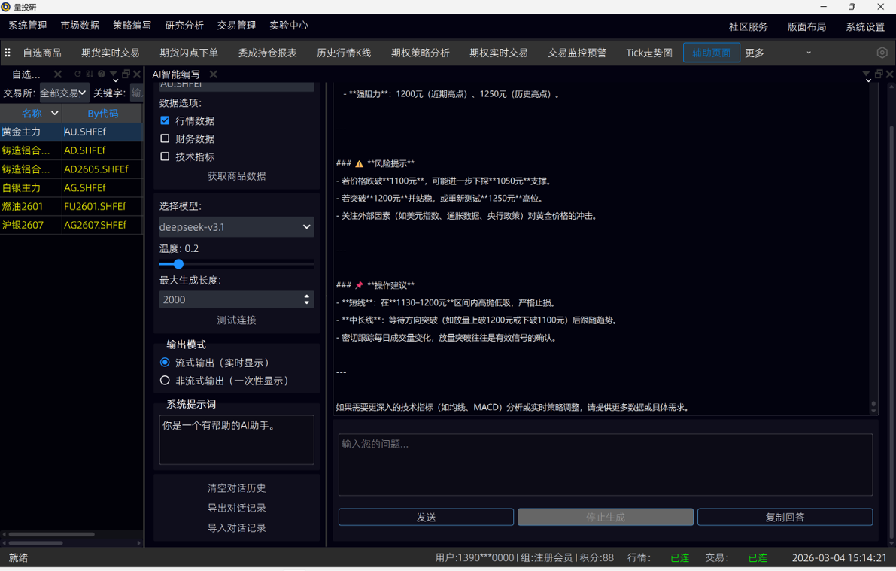Viewport: 896px width, 571px height.
Task: Click the 测试连接 button
Action: (x=235, y=320)
